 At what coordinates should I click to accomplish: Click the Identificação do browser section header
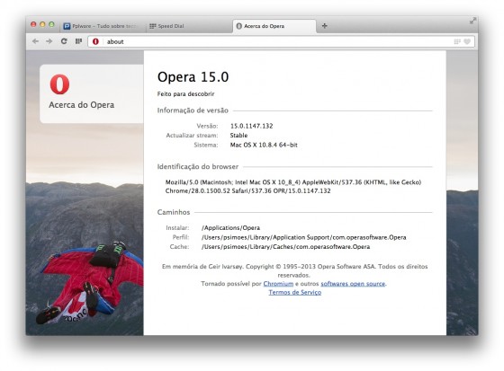tap(198, 166)
